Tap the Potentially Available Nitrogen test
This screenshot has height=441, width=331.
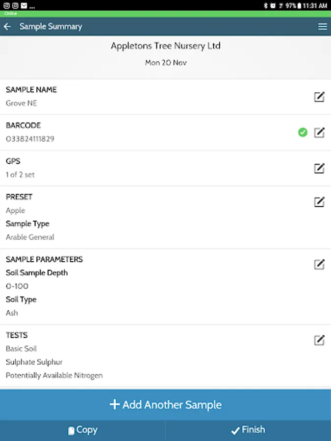point(54,376)
